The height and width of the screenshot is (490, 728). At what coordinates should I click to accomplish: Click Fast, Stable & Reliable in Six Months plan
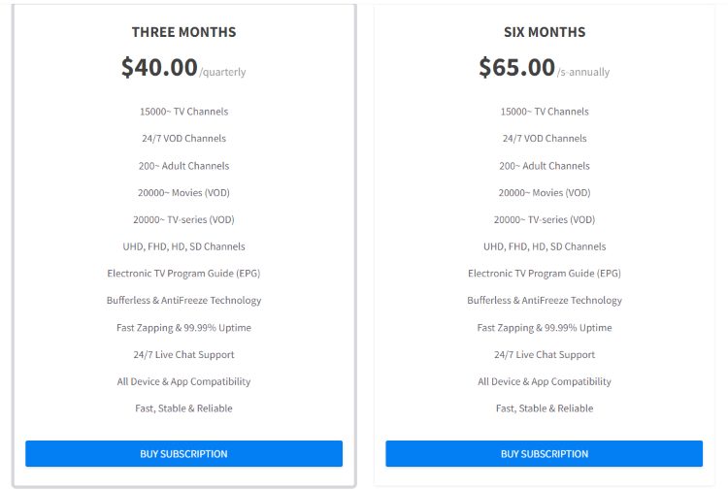pos(545,408)
